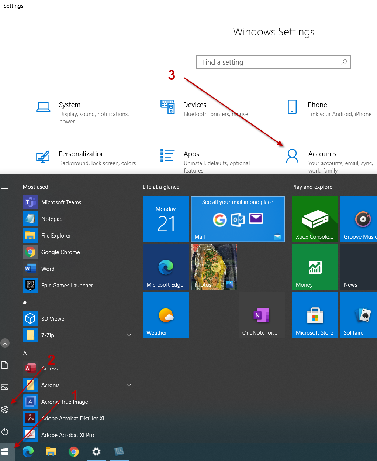This screenshot has height=461, width=377.
Task: Click the Life at a glance group header
Action: tap(161, 187)
